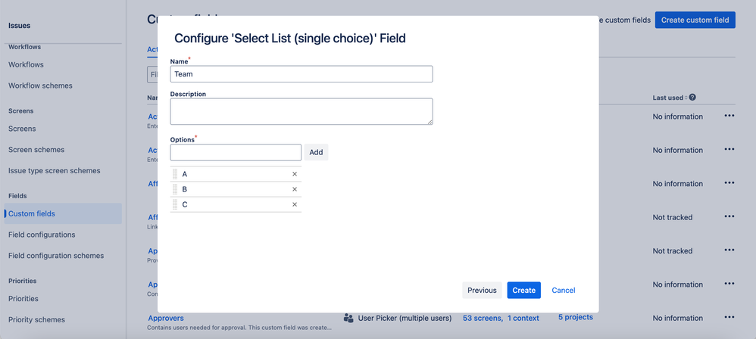Open the first row's three-dot menu
Screen dimensions: 756x339
[x=729, y=116]
